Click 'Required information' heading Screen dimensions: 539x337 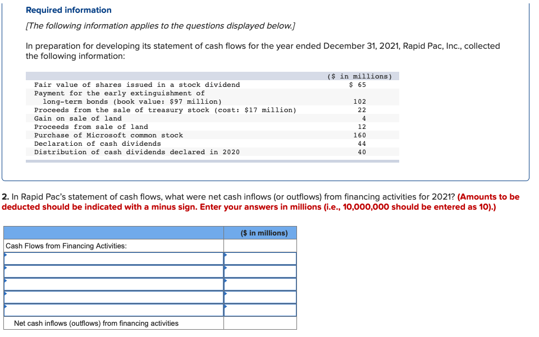(68, 10)
